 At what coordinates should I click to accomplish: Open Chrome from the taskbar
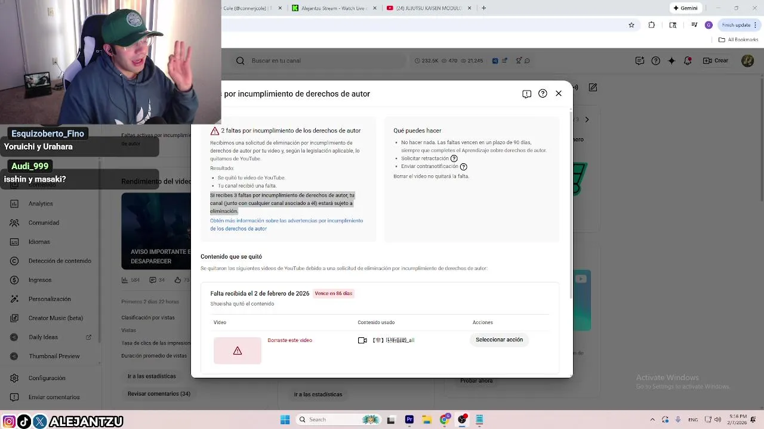[x=445, y=419]
